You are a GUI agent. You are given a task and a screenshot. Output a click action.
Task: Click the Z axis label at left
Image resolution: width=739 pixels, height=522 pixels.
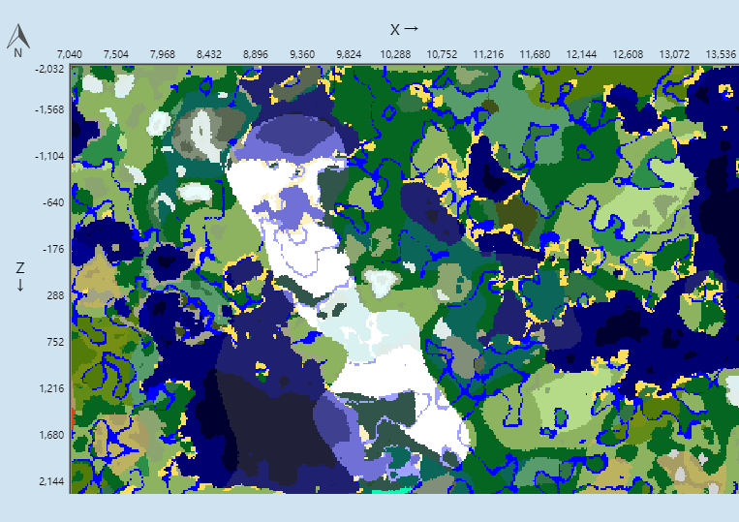click(x=19, y=276)
